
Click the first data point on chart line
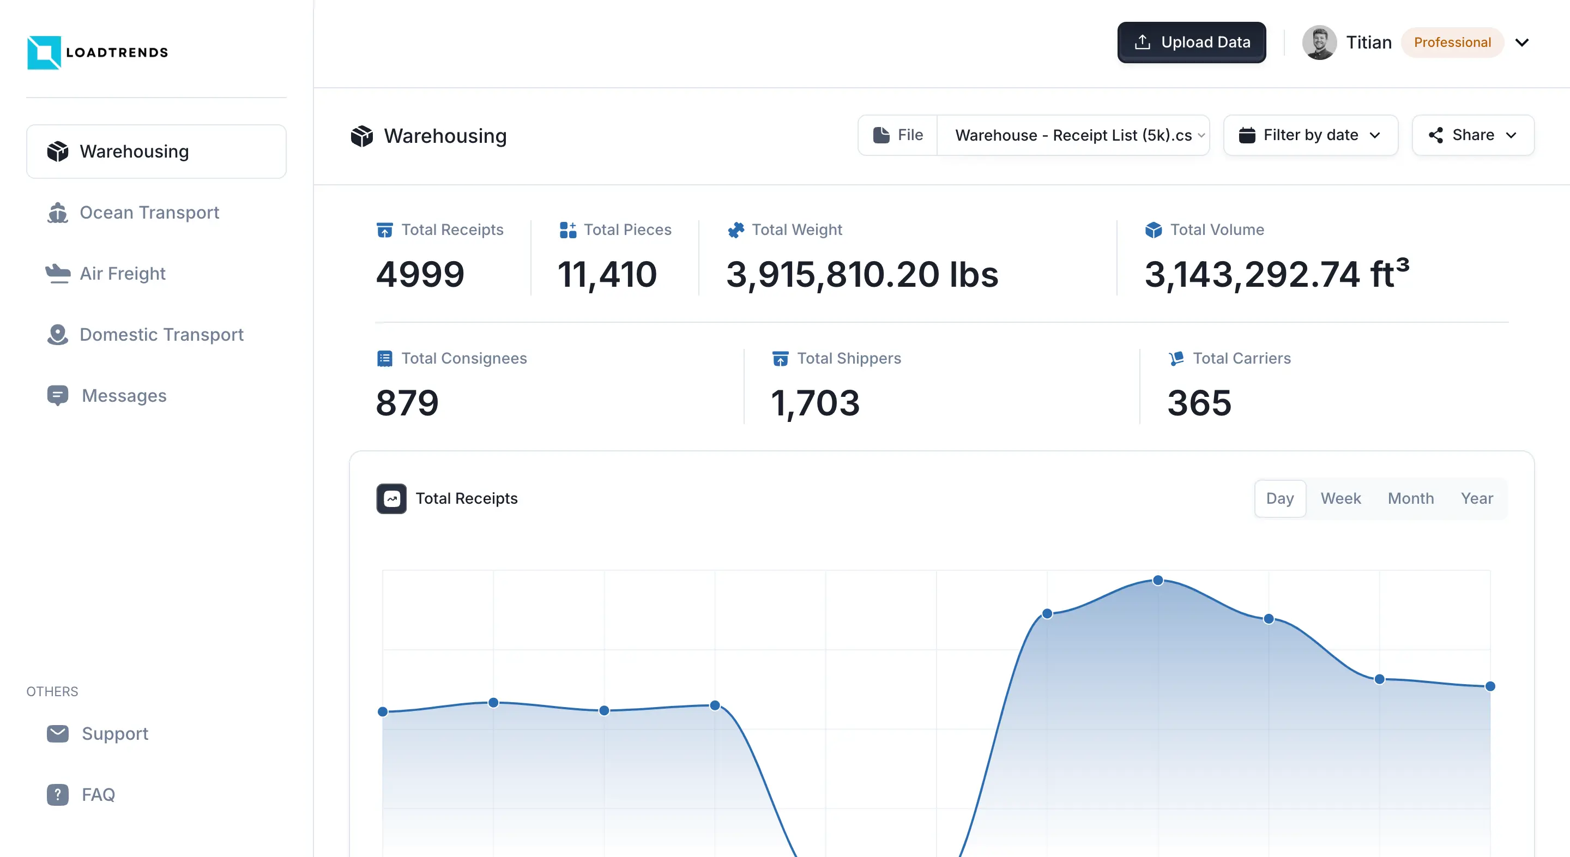point(383,711)
